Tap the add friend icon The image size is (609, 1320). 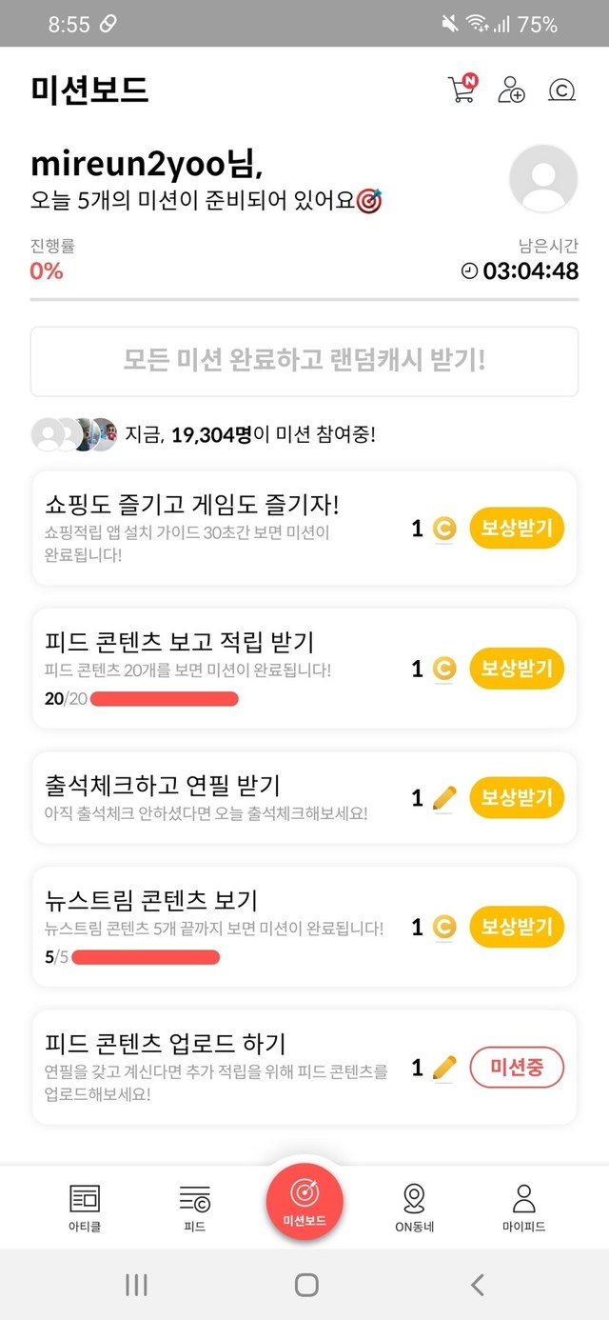point(511,90)
